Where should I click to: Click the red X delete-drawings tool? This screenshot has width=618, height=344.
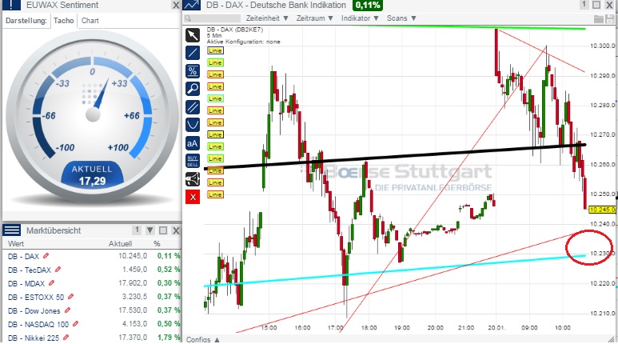(193, 197)
